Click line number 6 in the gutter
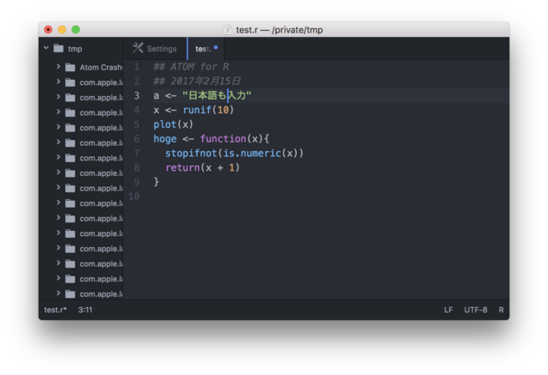The width and height of the screenshot is (548, 375). tap(136, 139)
